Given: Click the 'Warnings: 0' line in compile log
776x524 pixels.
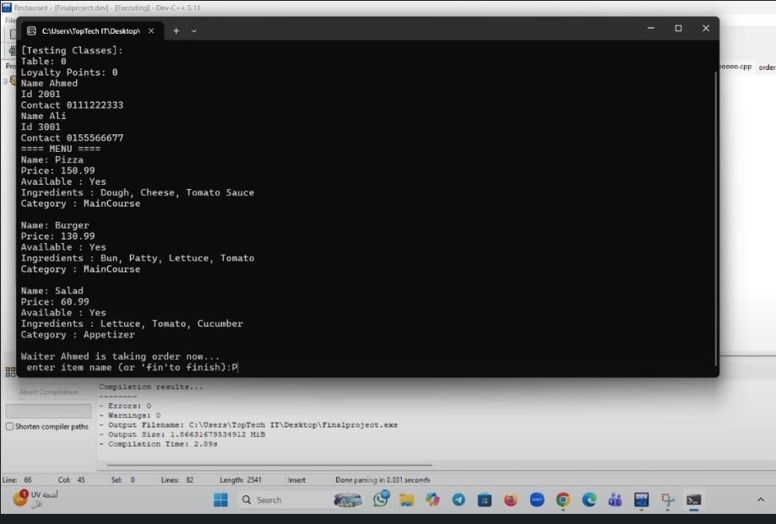Looking at the screenshot, I should tap(130, 415).
